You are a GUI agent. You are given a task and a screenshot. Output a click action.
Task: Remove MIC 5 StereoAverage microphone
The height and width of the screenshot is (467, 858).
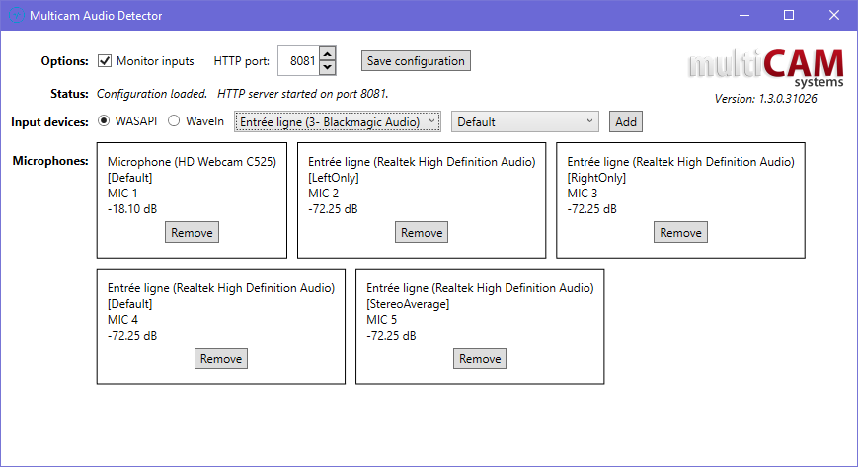[x=480, y=358]
